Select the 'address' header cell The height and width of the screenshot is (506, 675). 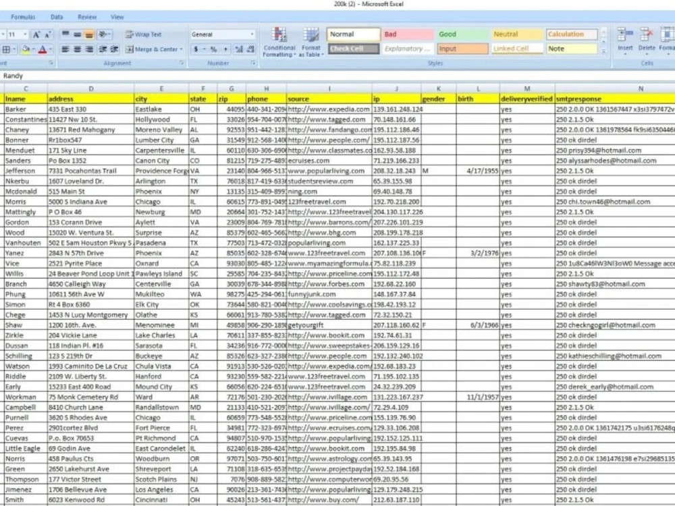[91, 99]
